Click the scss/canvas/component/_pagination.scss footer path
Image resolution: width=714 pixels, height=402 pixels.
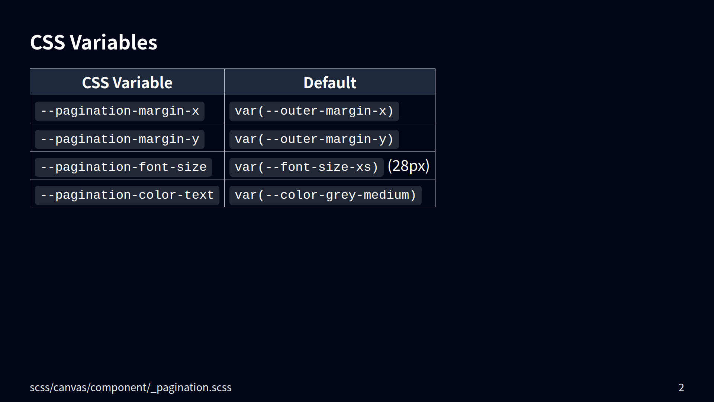point(131,387)
